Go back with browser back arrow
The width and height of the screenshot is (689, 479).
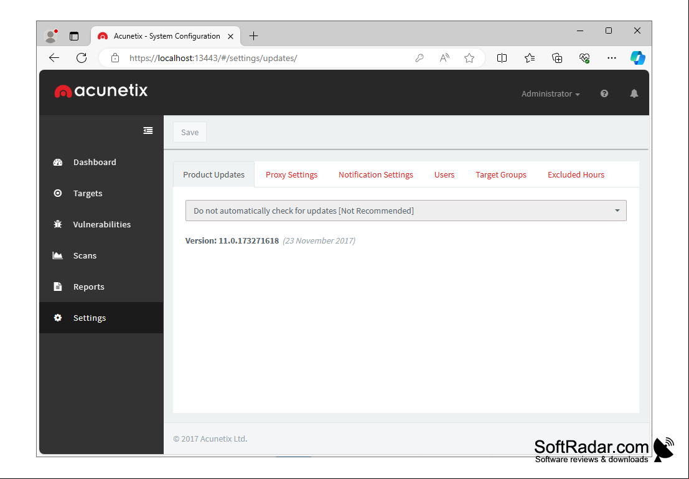point(54,58)
